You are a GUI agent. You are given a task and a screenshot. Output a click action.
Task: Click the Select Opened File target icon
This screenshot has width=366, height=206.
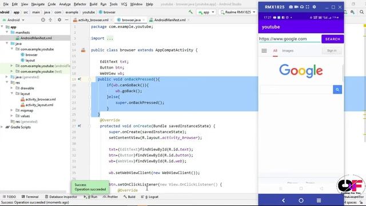43,20
